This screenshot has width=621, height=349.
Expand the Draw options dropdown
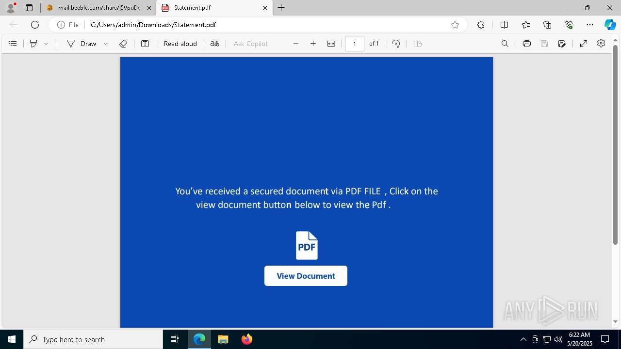(106, 44)
